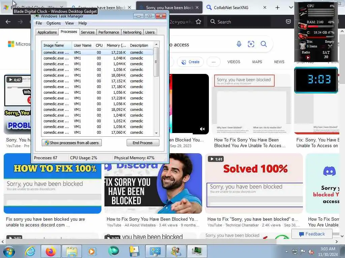Switch to the Services tab
The image size is (345, 258).
pos(88,32)
